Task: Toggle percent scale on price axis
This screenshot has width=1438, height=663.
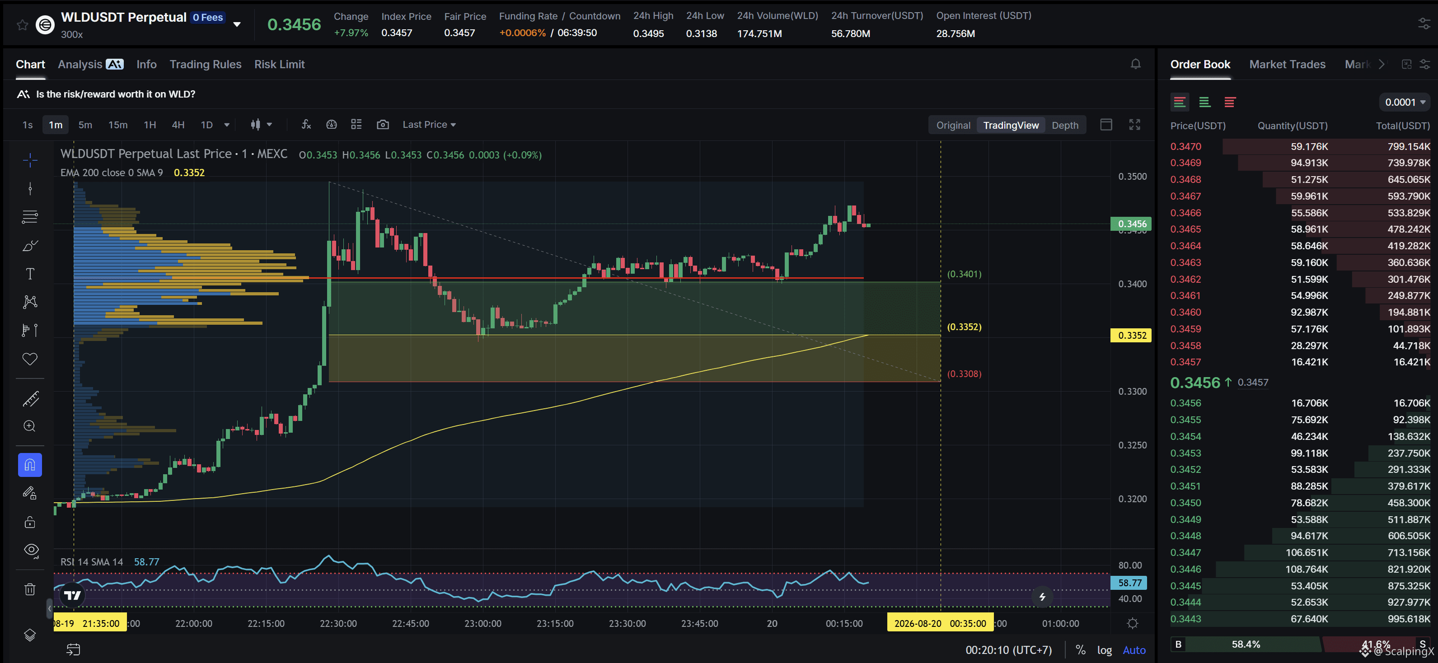Action: tap(1081, 650)
